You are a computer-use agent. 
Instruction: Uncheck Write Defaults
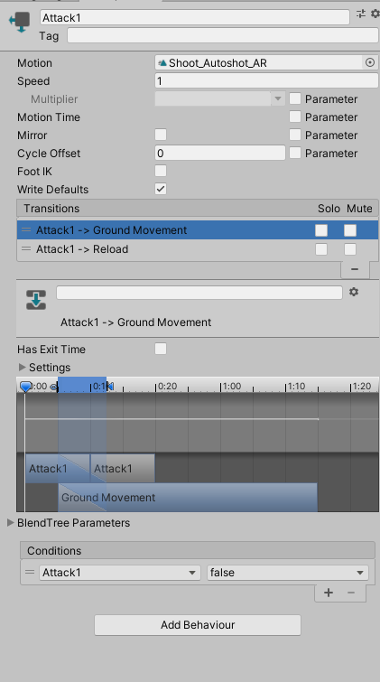click(161, 189)
